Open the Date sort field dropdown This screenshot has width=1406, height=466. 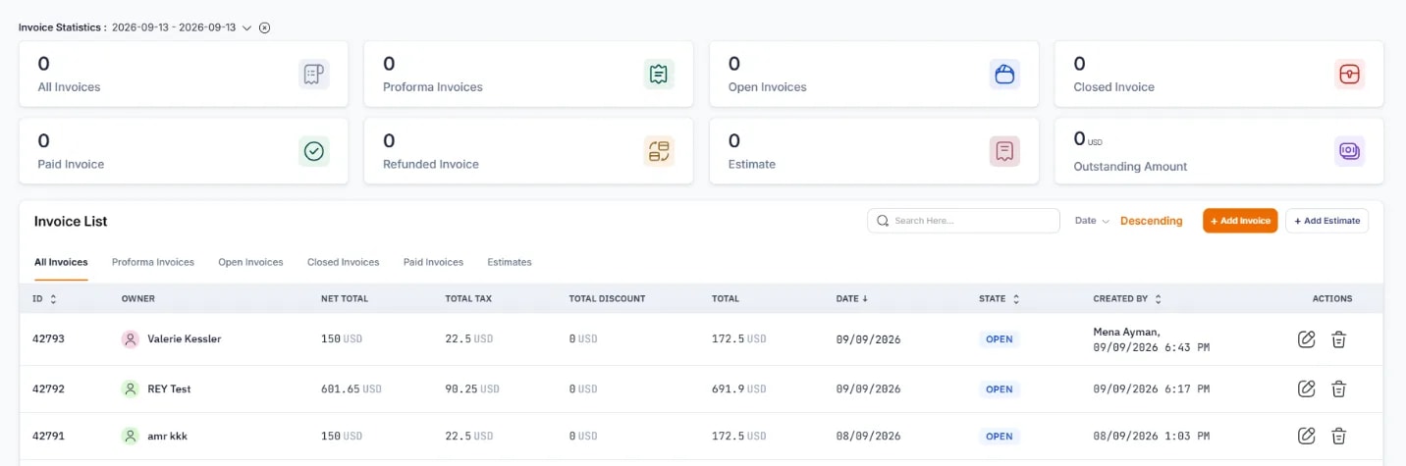pyautogui.click(x=1092, y=221)
